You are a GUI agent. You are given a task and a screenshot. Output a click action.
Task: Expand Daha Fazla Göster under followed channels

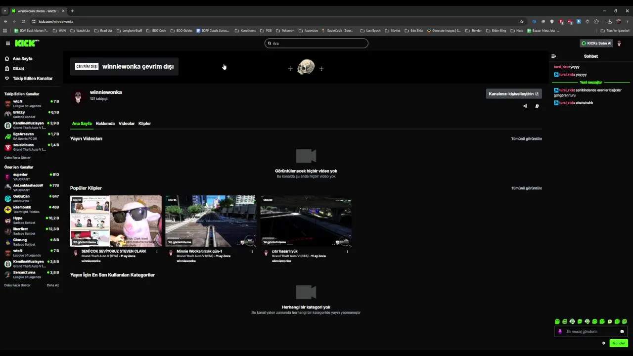click(17, 158)
